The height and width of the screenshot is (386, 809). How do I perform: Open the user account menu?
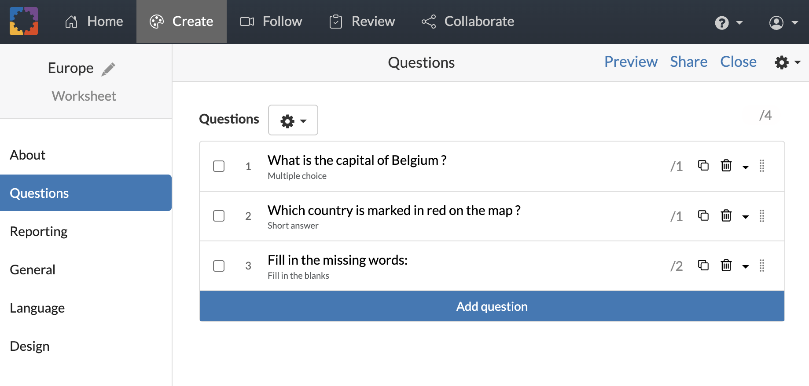(x=776, y=22)
